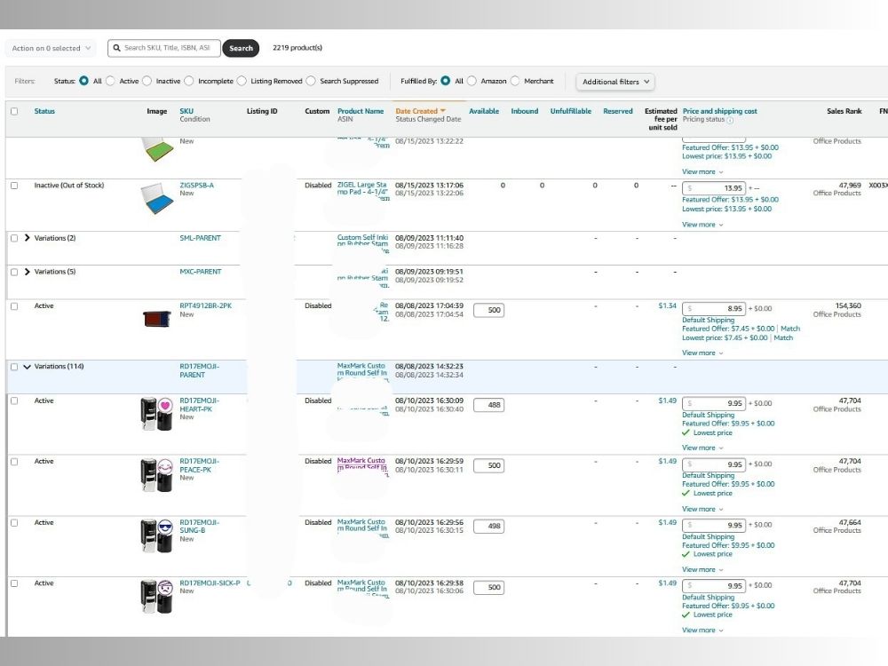Tick the select-all checkbox in header

(14, 111)
